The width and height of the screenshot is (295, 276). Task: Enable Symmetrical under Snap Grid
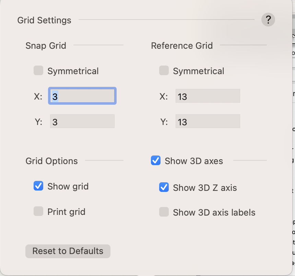38,71
